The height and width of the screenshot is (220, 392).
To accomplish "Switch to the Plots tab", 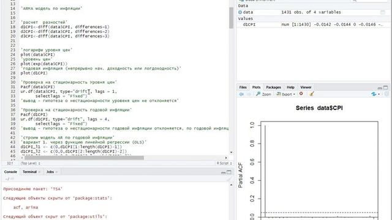I will (256, 87).
